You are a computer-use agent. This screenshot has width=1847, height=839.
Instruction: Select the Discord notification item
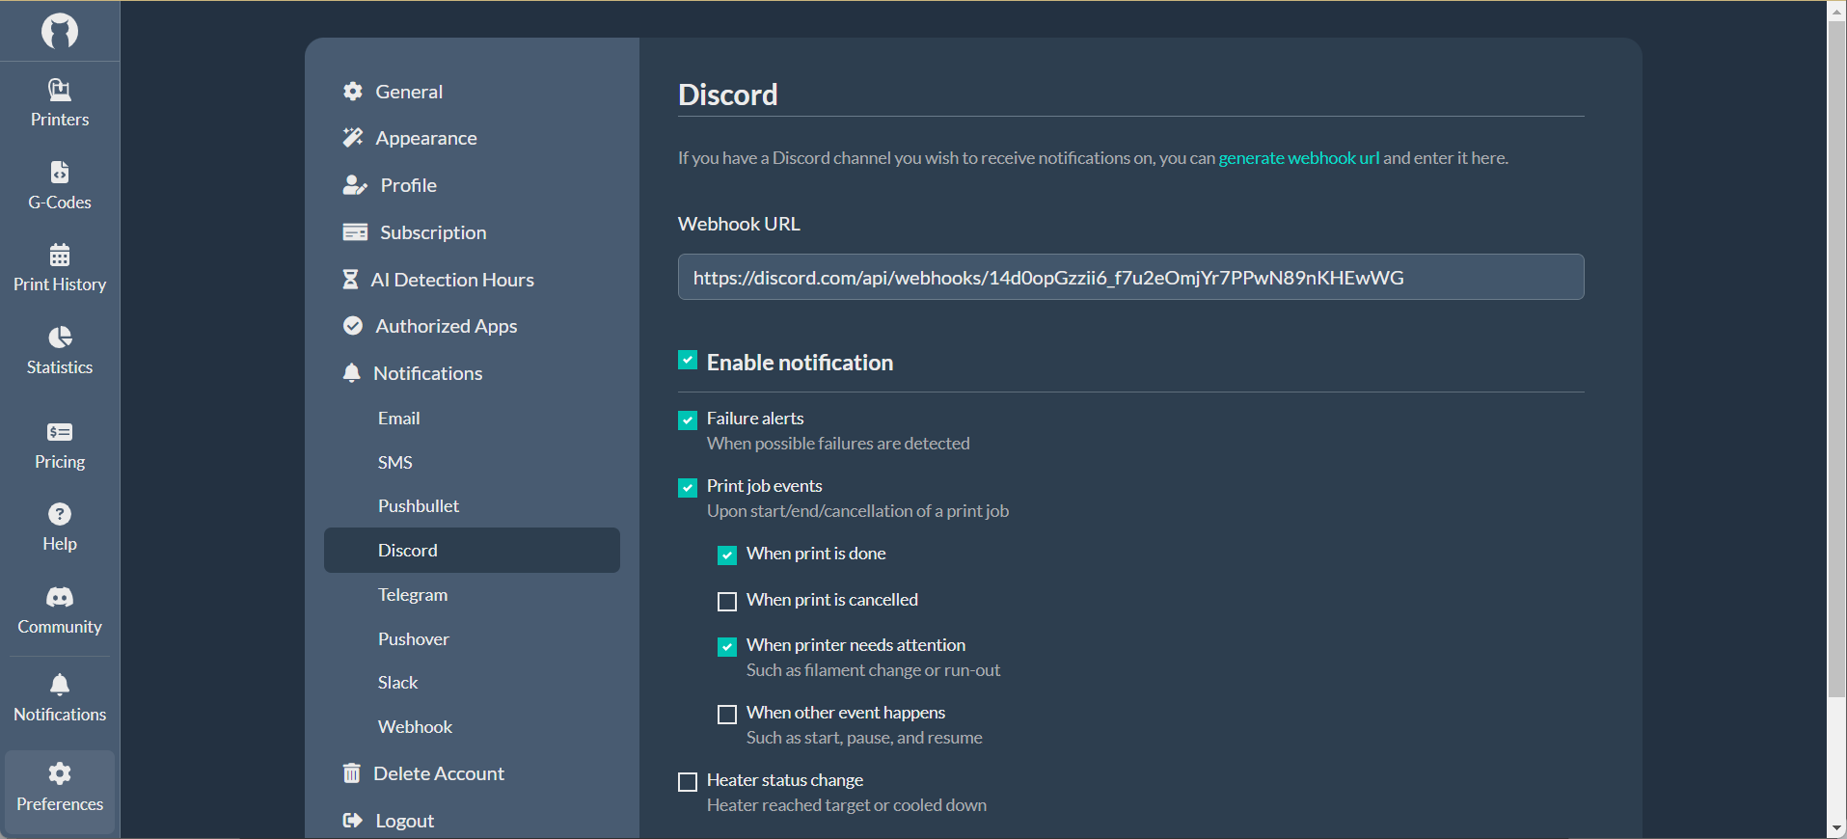pyautogui.click(x=472, y=550)
